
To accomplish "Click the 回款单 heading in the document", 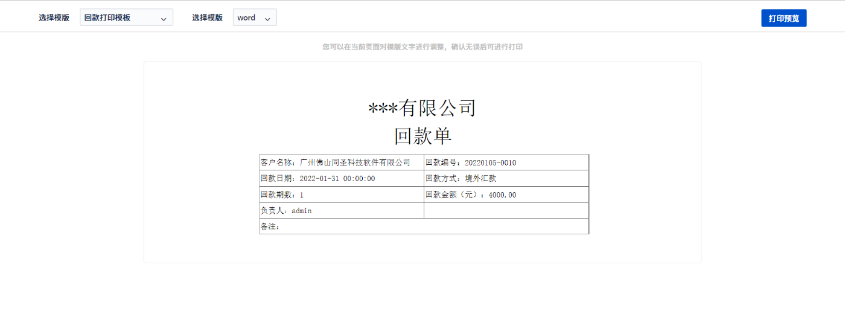I will tap(422, 136).
